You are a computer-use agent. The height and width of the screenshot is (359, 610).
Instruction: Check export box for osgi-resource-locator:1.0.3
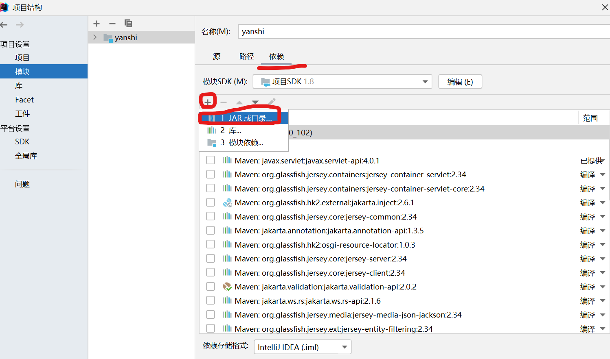coord(211,244)
